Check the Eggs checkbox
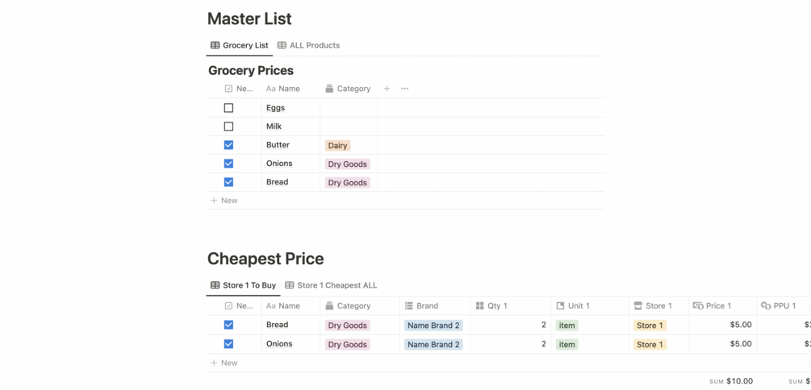Image resolution: width=811 pixels, height=390 pixels. 228,108
